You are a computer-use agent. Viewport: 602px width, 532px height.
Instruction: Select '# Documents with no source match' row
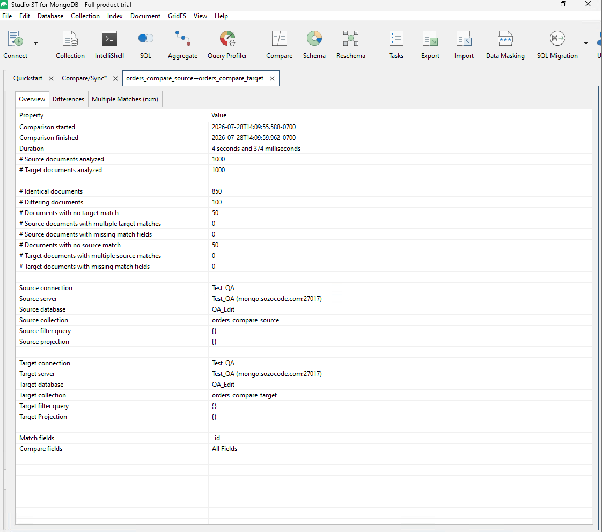(304, 245)
